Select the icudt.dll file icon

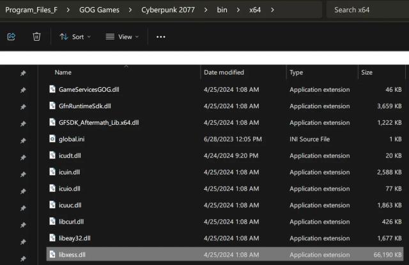click(52, 155)
